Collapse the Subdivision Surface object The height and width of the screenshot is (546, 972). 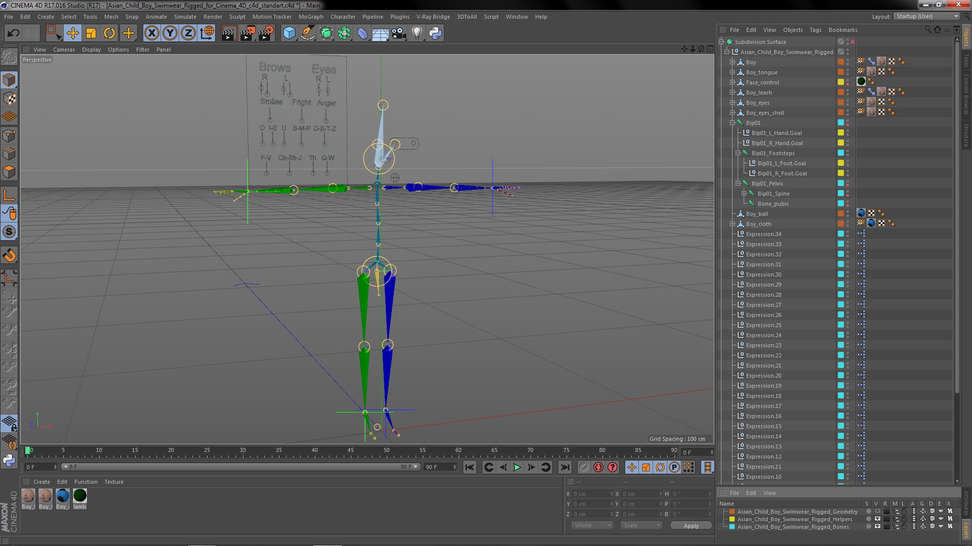[x=721, y=42]
